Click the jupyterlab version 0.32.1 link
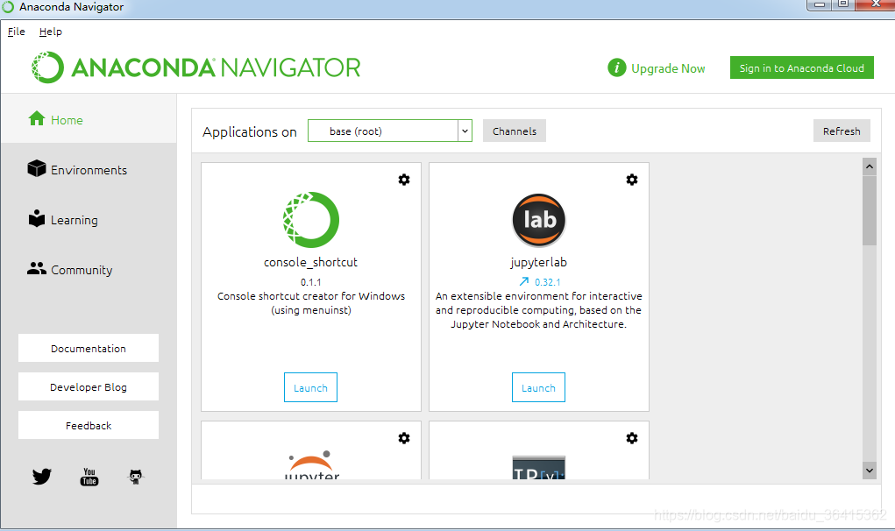Viewport: 895px width, 531px height. tap(547, 282)
